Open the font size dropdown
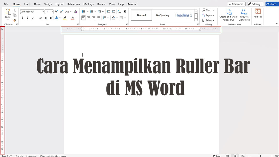 [x=52, y=11]
